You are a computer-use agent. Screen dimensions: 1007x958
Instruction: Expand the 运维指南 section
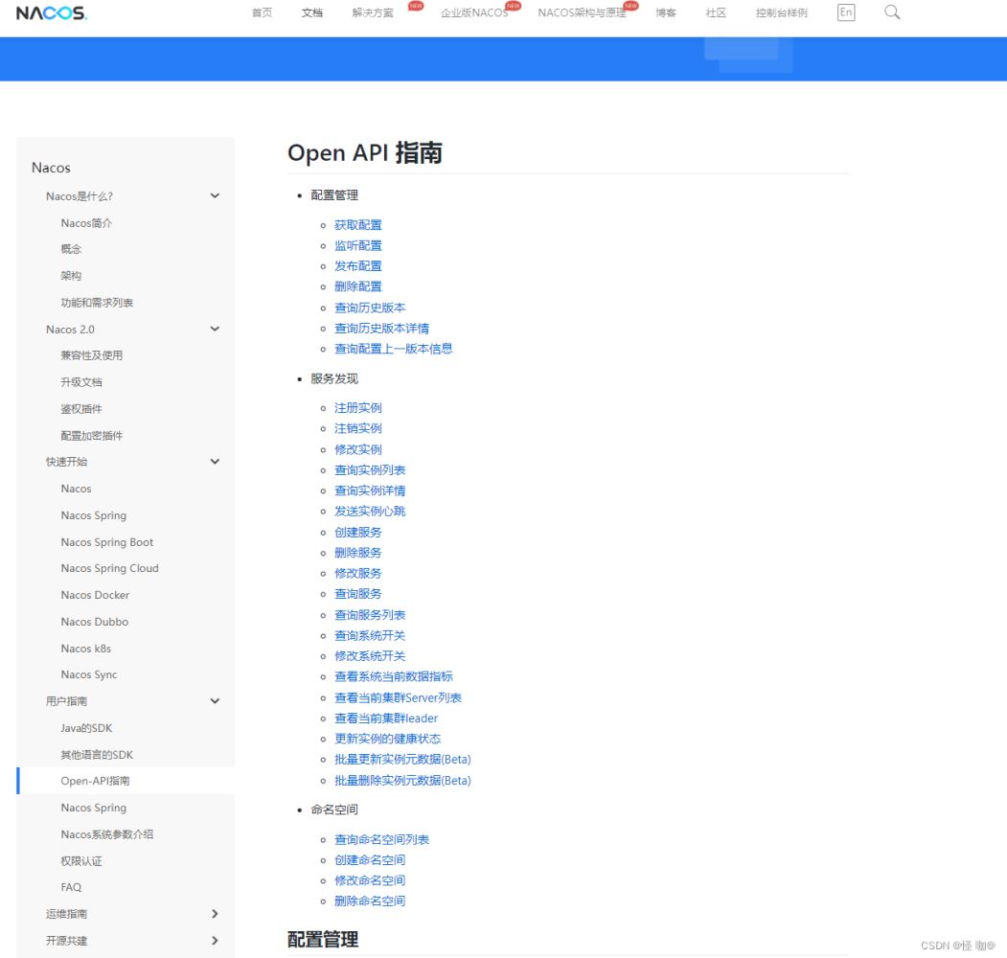(215, 914)
